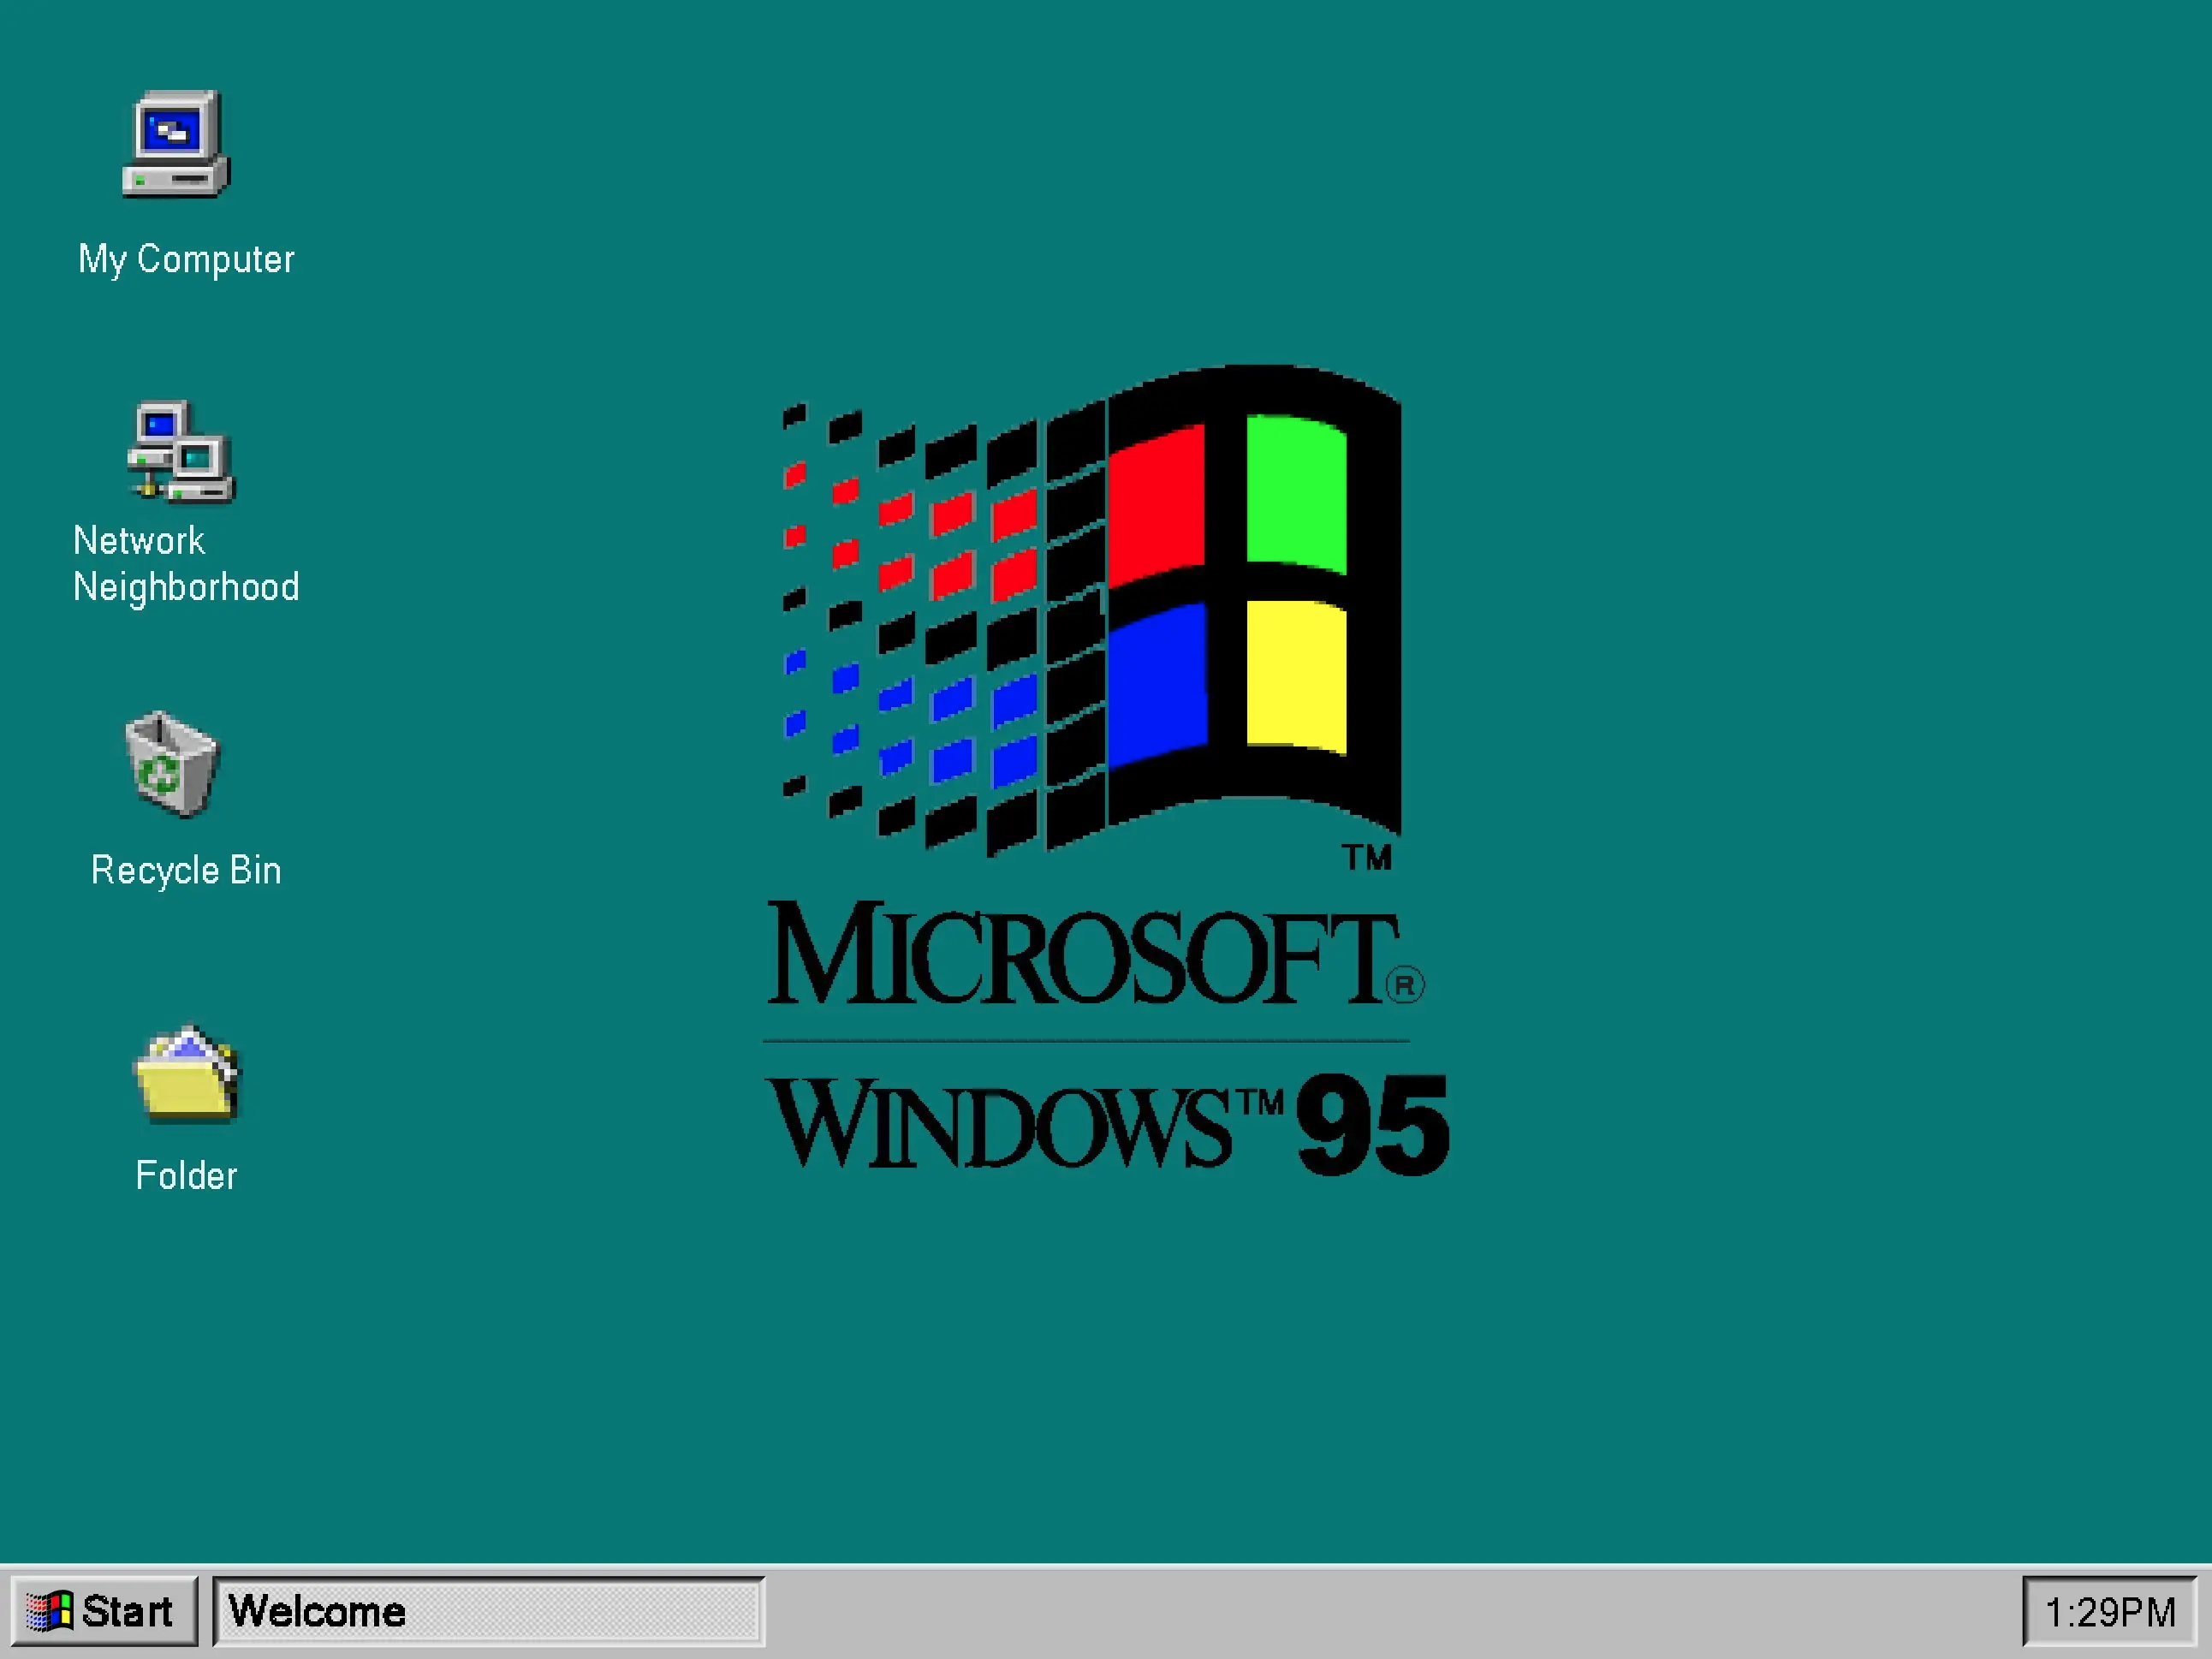The width and height of the screenshot is (2212, 1659).
Task: Click the My Computer icon label
Action: tap(186, 260)
